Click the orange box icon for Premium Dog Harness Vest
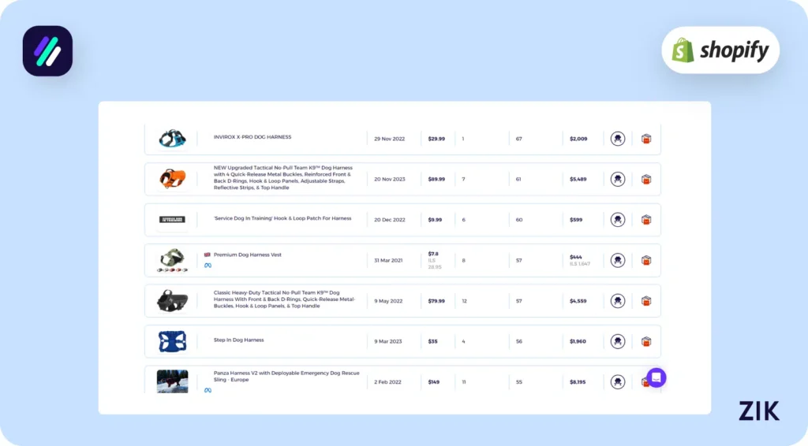 coord(646,260)
